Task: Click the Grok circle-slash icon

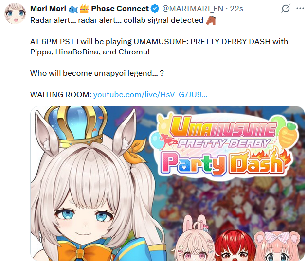Action: (x=286, y=9)
